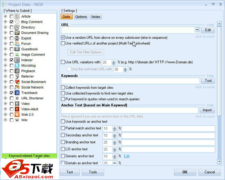Expand the Social Bookmark tree node
Viewport: 225px width, 180px height.
[5, 82]
